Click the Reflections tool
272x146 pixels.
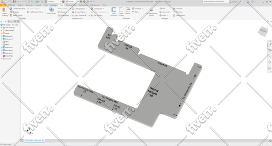point(64,16)
